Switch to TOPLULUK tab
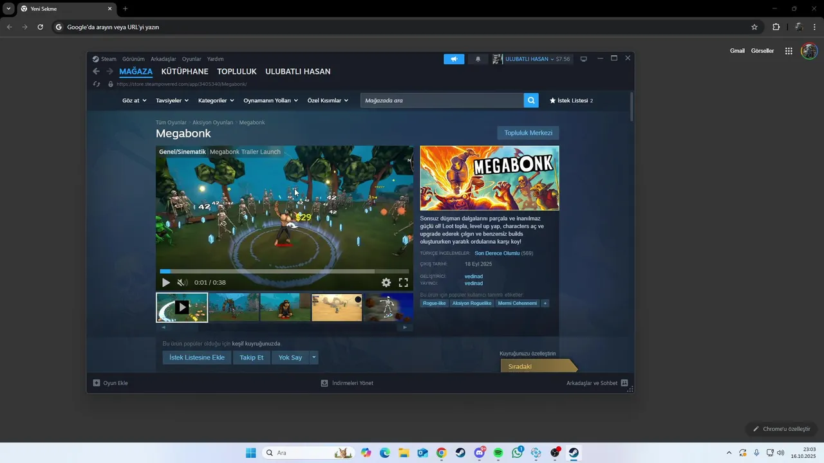The width and height of the screenshot is (824, 463). point(237,71)
